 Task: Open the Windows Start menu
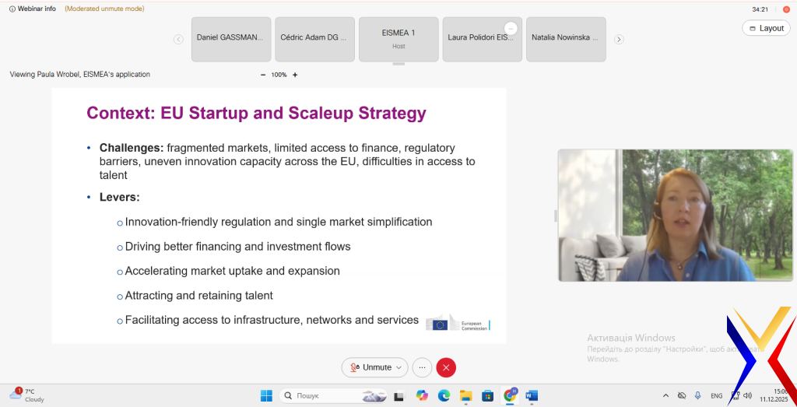(265, 395)
